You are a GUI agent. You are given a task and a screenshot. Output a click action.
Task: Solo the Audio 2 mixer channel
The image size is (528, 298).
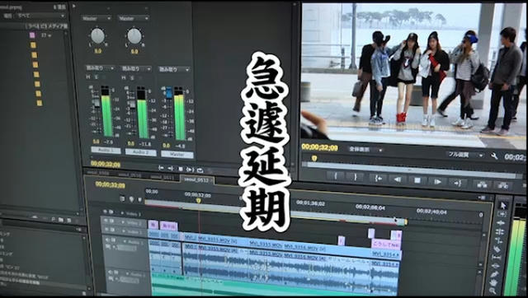[x=131, y=78]
